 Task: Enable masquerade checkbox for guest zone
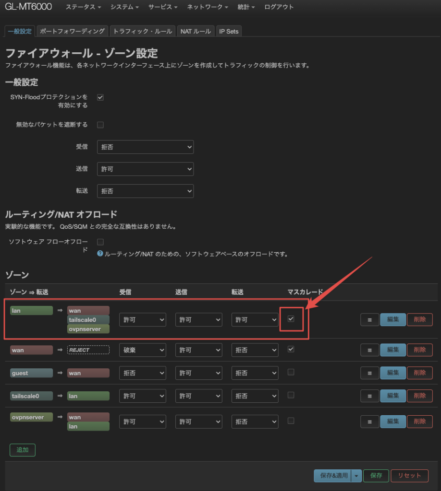pos(291,372)
